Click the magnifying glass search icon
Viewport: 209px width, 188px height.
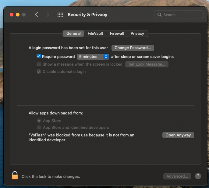point(159,15)
